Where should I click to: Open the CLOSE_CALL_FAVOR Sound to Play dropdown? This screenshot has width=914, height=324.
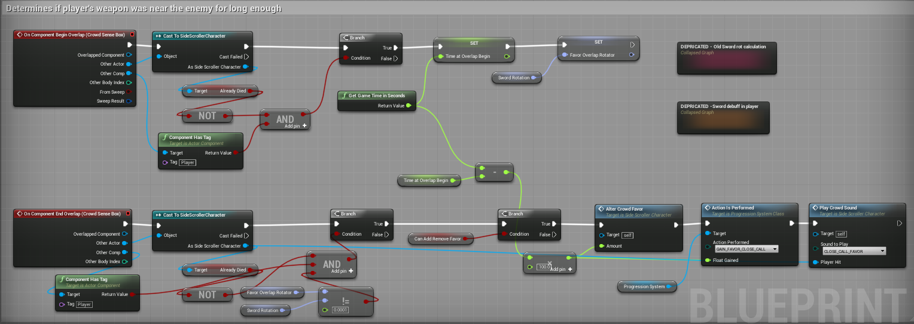(x=854, y=251)
